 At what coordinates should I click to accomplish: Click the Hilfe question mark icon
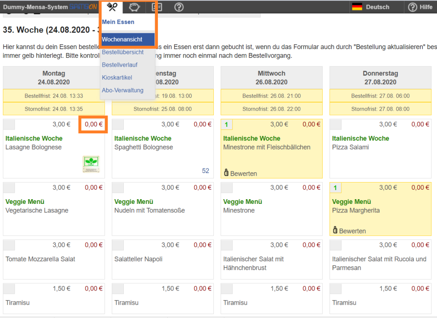tap(413, 7)
